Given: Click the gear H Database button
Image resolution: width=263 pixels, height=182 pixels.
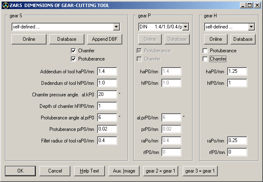Looking at the screenshot, I should tap(242, 39).
